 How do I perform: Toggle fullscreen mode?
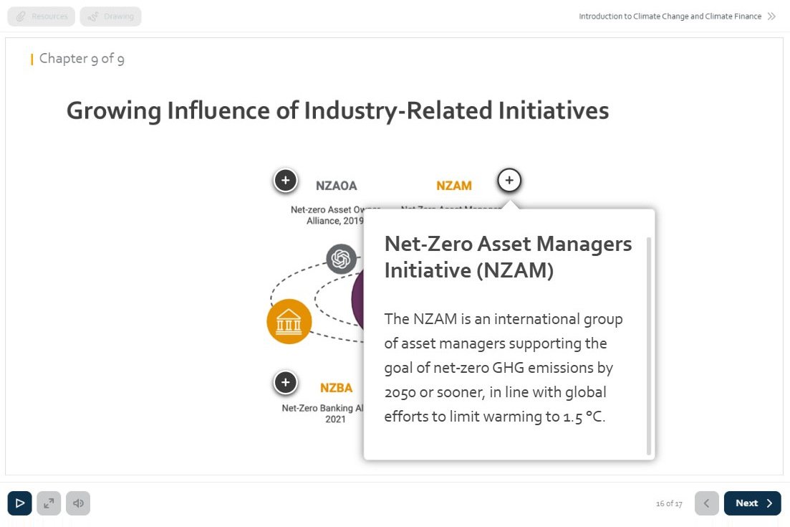49,503
